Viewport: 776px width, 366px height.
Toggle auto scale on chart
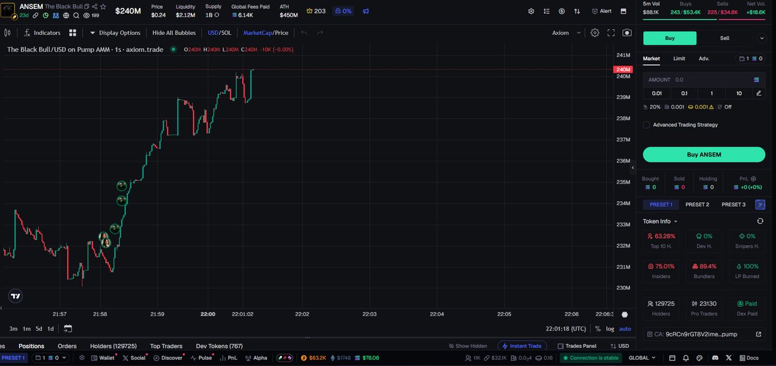(x=625, y=328)
